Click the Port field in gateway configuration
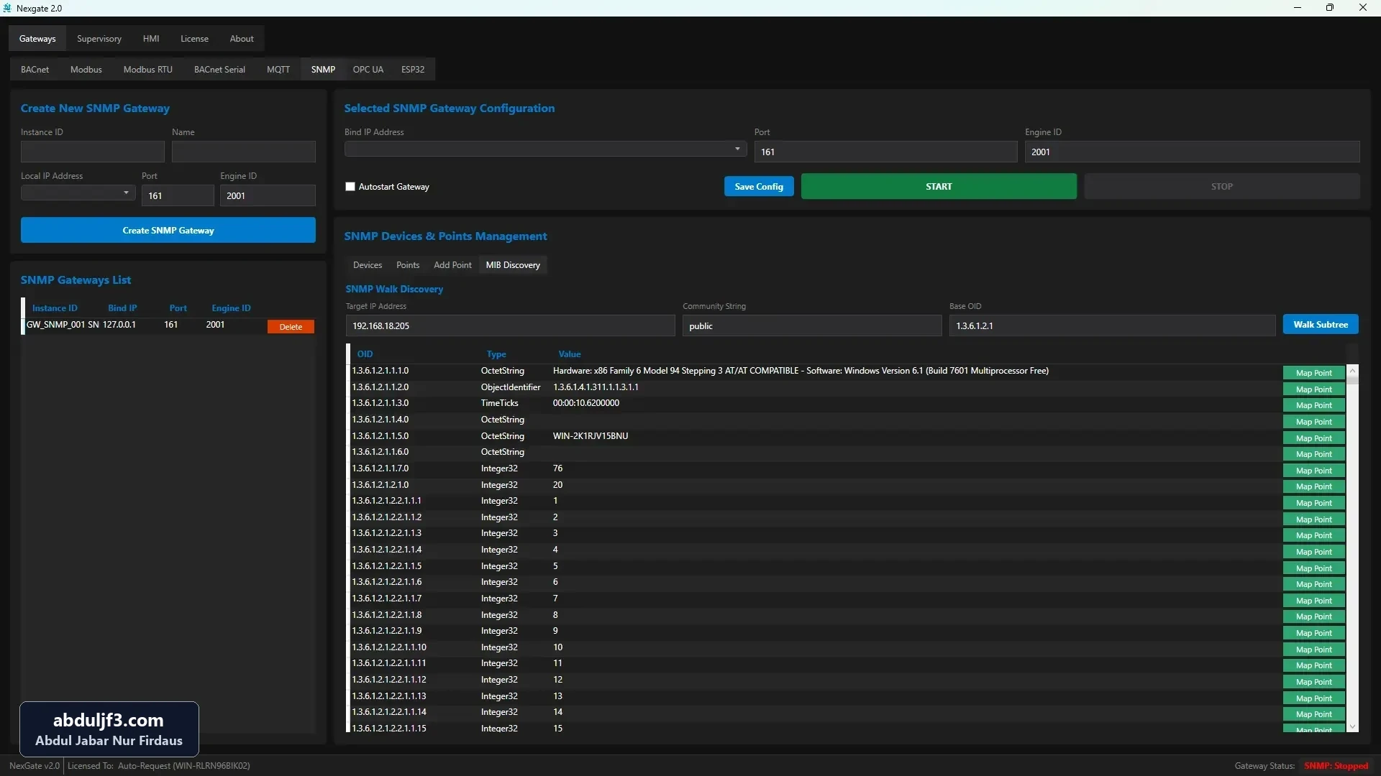Screen dimensions: 1381x776 [885, 152]
